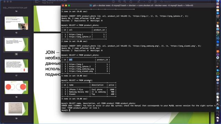
Task: Click highlighted 'url' column header in terminal
Action: 70,60
